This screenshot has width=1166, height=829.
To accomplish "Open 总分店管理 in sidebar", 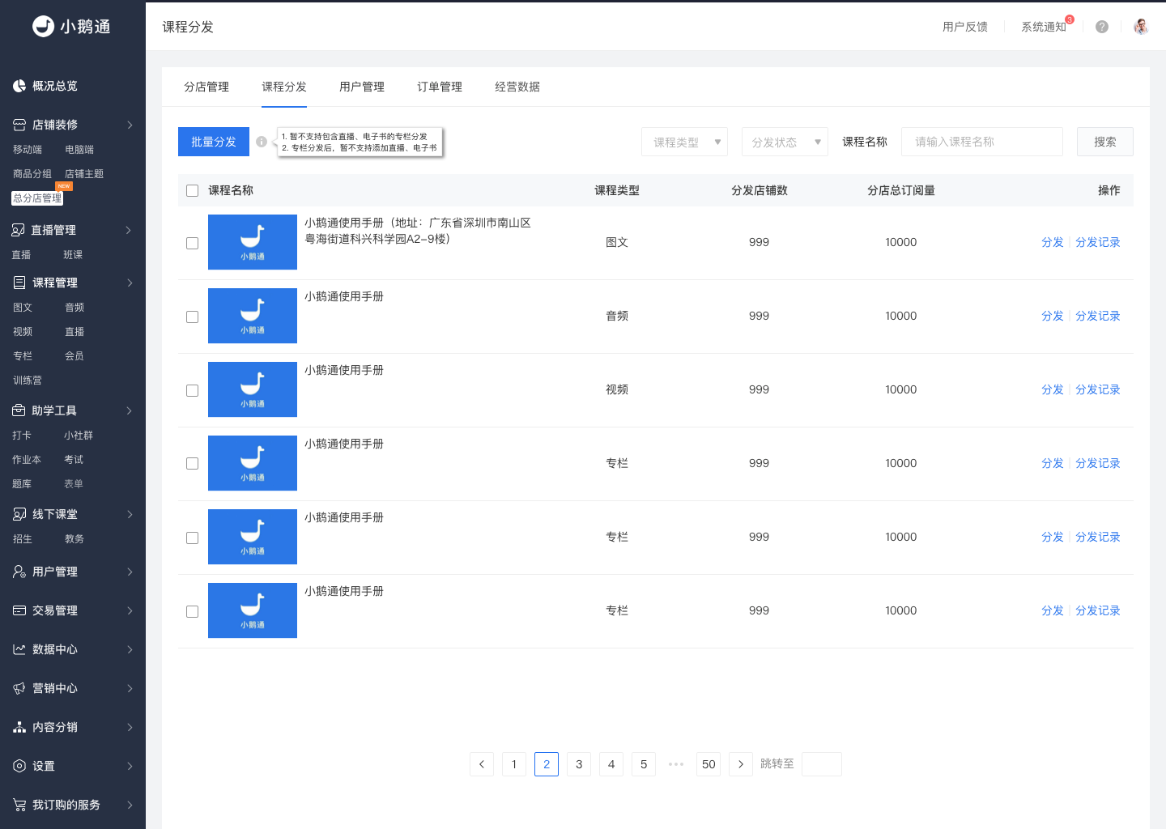I will tap(37, 198).
